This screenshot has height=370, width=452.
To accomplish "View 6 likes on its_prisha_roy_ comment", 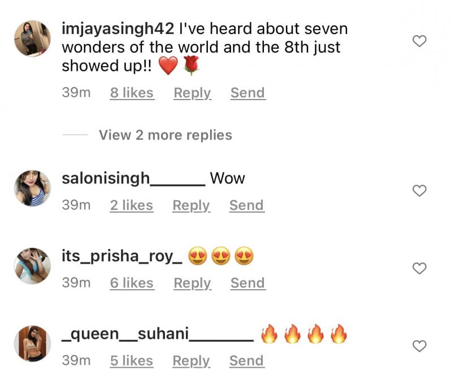I will click(x=132, y=283).
